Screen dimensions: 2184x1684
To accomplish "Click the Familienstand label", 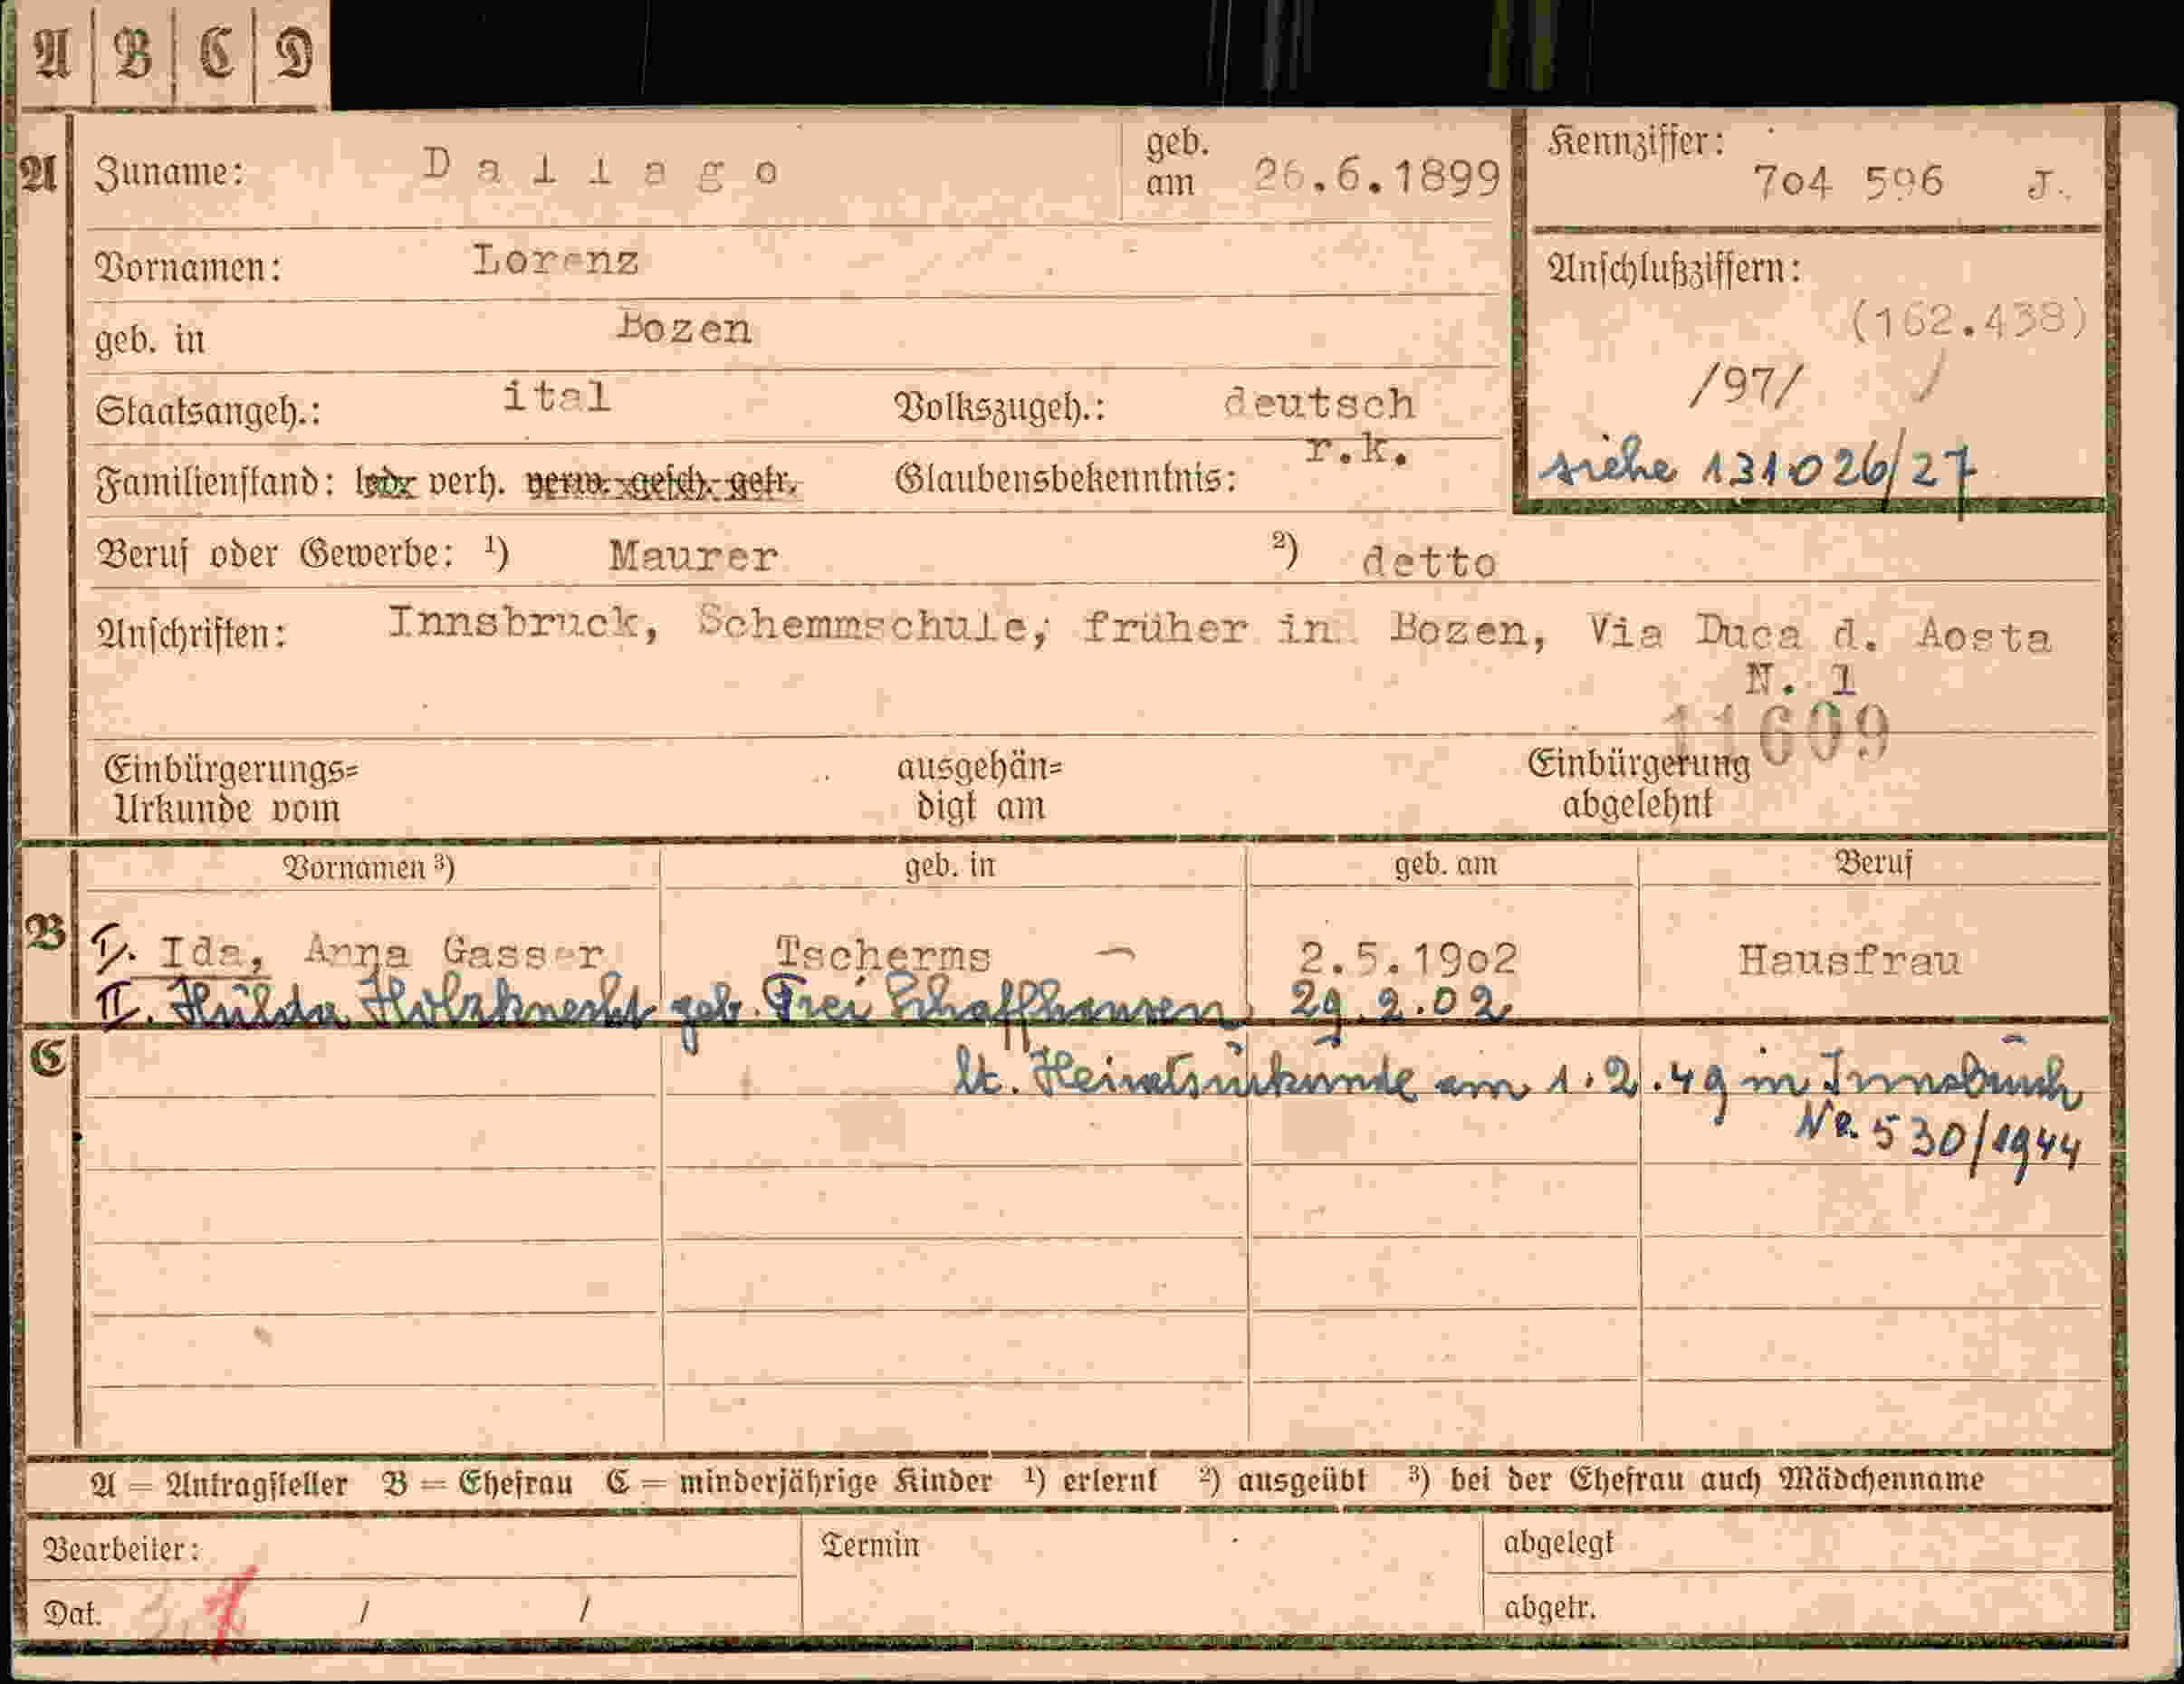I will tap(214, 483).
